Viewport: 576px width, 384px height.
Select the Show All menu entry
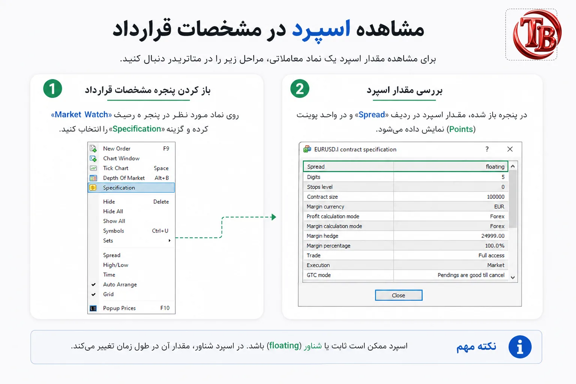(x=114, y=221)
